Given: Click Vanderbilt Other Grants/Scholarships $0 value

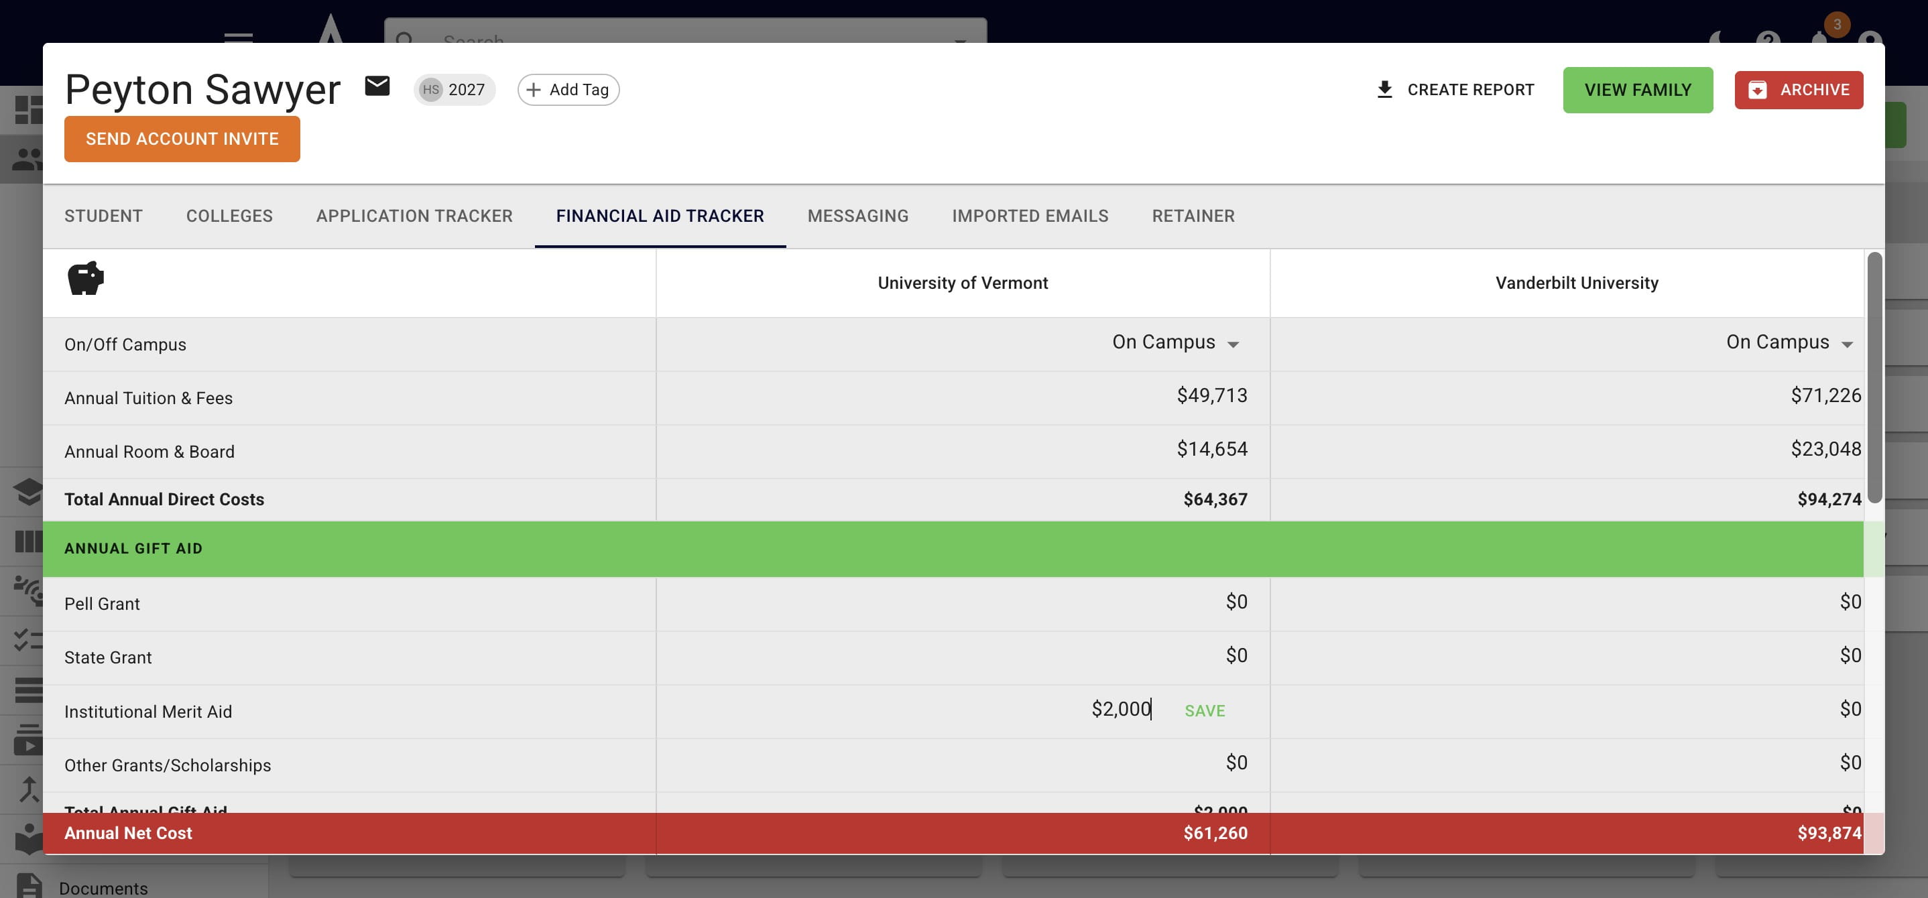Looking at the screenshot, I should point(1850,763).
